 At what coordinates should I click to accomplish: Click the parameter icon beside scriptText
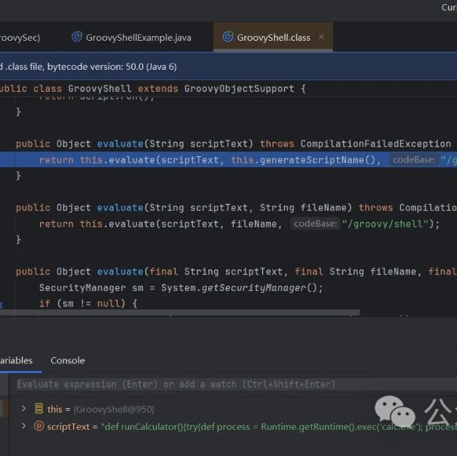point(39,426)
